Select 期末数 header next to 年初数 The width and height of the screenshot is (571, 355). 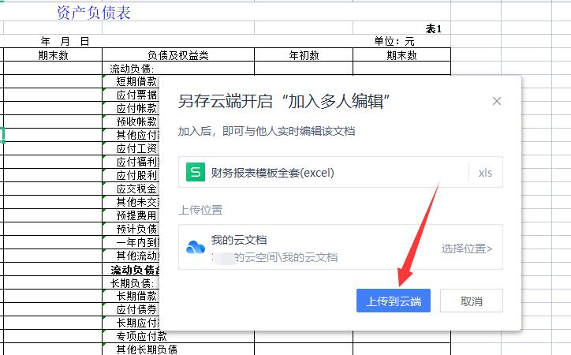click(x=401, y=55)
